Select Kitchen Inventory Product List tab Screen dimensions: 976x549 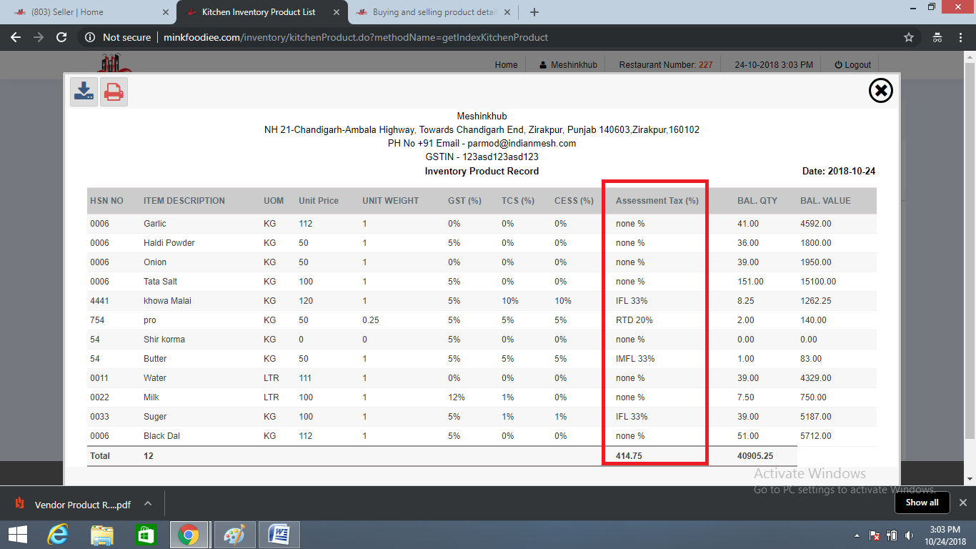point(260,12)
